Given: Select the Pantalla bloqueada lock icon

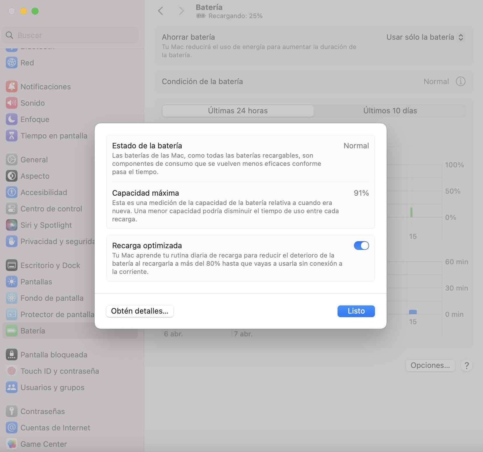Looking at the screenshot, I should [x=12, y=355].
